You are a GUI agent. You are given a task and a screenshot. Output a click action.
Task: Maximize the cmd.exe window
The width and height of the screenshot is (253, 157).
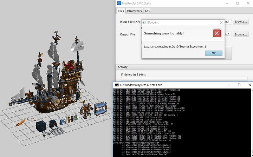pos(239,85)
